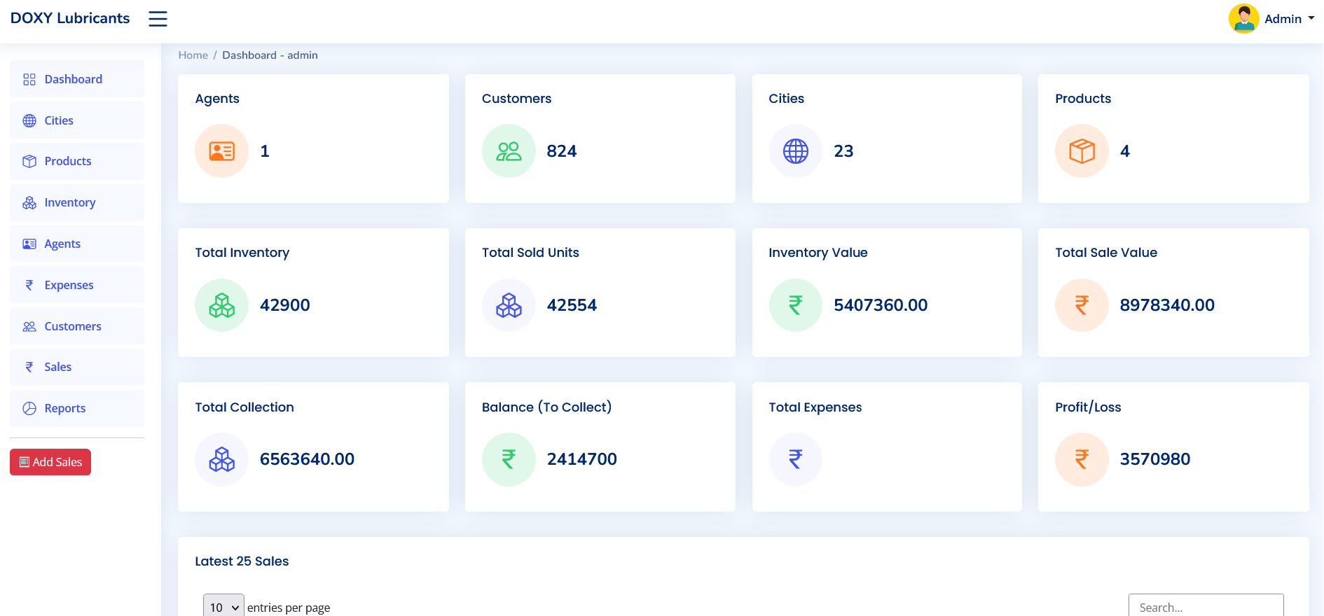The width and height of the screenshot is (1324, 616).
Task: Click the Agents card ID badge icon
Action: tap(221, 151)
